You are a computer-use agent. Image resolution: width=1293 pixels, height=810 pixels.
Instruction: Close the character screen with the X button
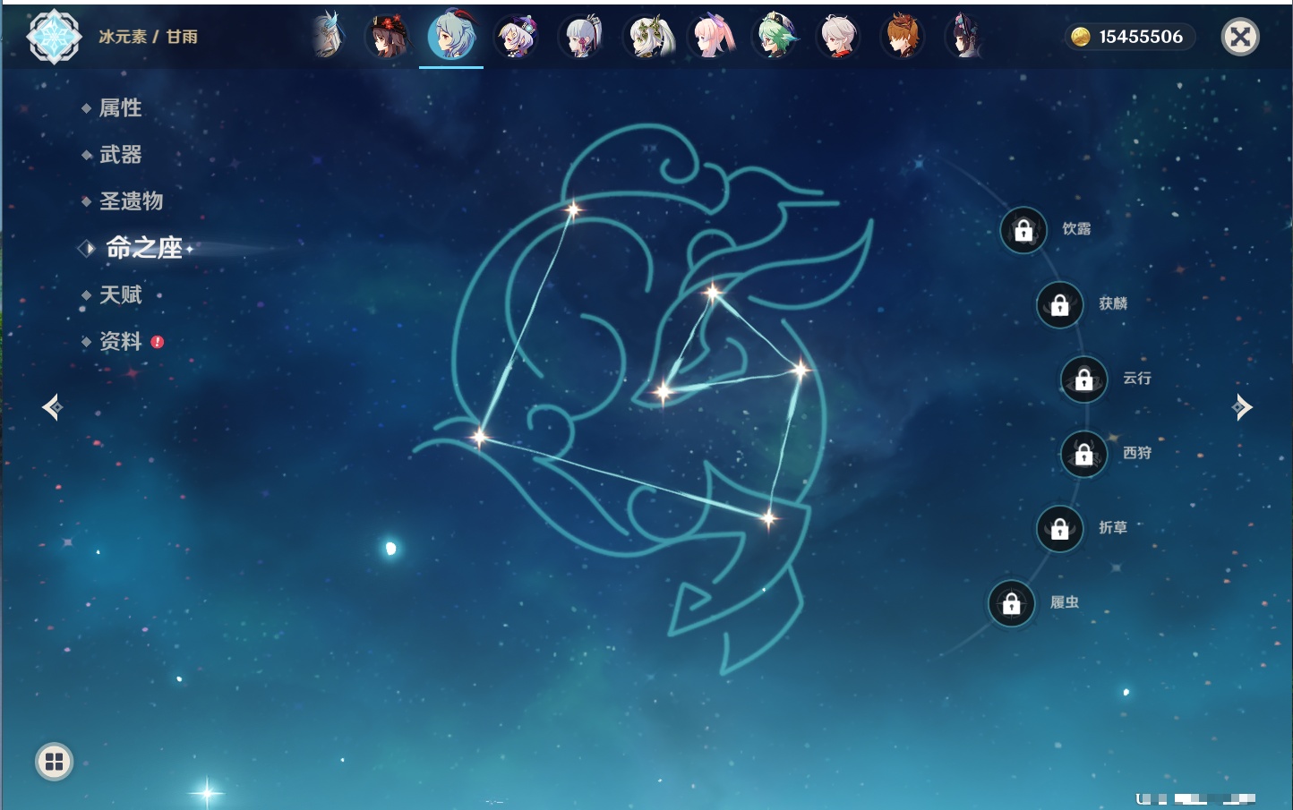[x=1240, y=37]
